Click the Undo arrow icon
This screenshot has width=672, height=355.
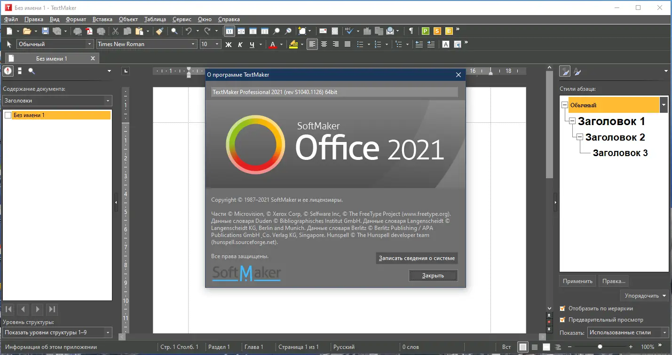(189, 31)
